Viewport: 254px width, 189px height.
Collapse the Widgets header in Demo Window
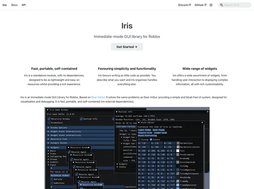coord(56,148)
